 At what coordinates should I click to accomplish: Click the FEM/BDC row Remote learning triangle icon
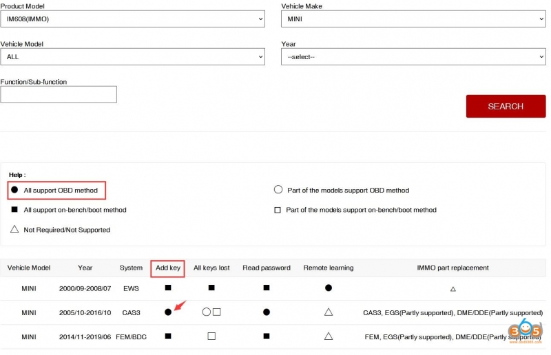pyautogui.click(x=329, y=336)
